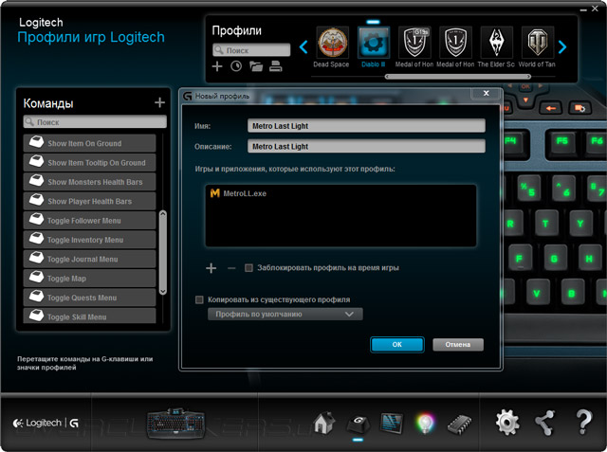The width and height of the screenshot is (607, 452).
Task: Open the G-key customization icon
Action: (x=359, y=424)
